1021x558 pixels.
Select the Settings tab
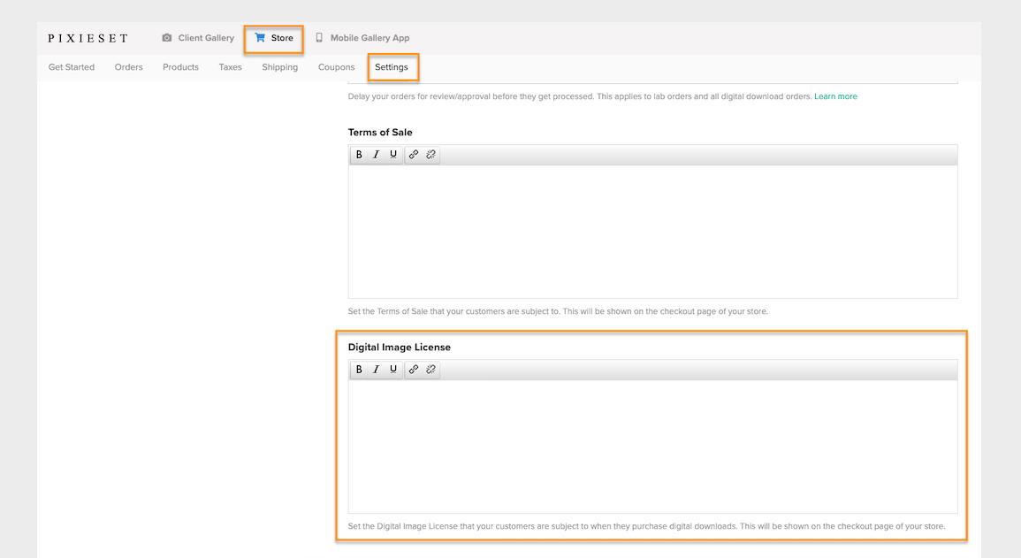pos(392,67)
